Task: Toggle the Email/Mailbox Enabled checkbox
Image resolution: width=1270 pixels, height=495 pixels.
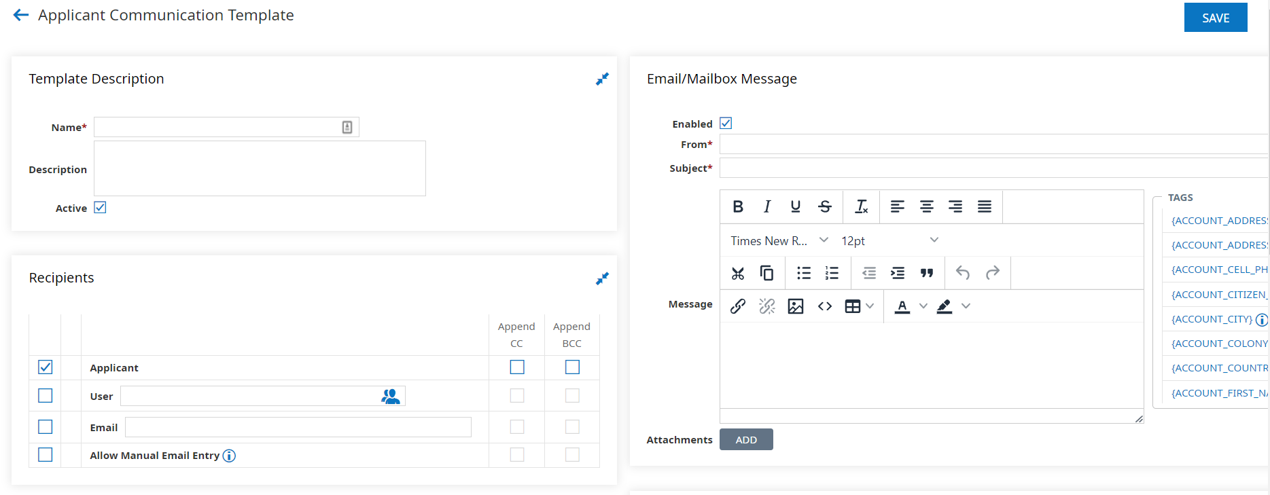Action: [x=726, y=124]
